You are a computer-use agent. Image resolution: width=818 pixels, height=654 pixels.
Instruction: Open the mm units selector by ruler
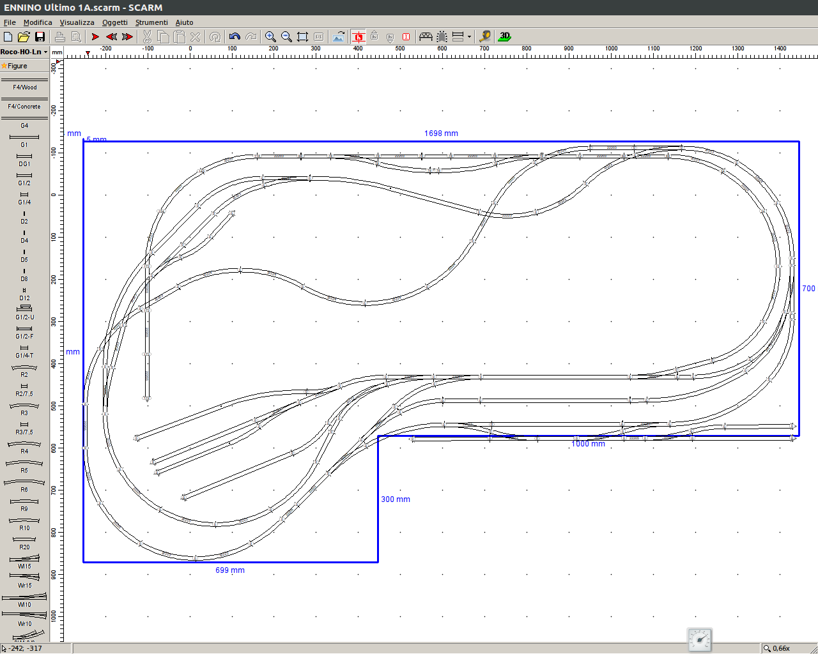click(57, 52)
